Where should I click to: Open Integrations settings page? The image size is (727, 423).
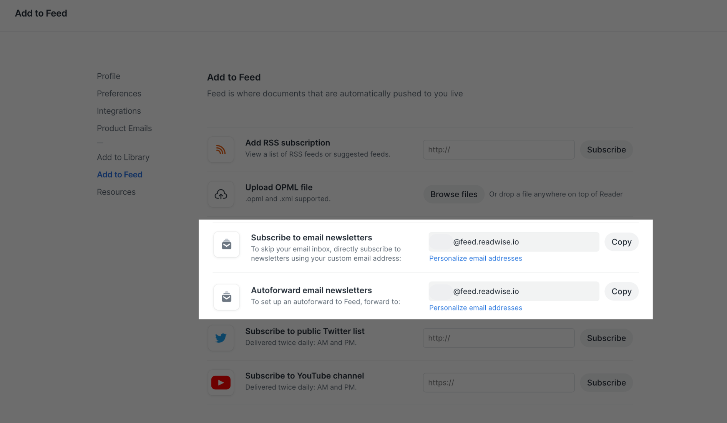coord(119,111)
